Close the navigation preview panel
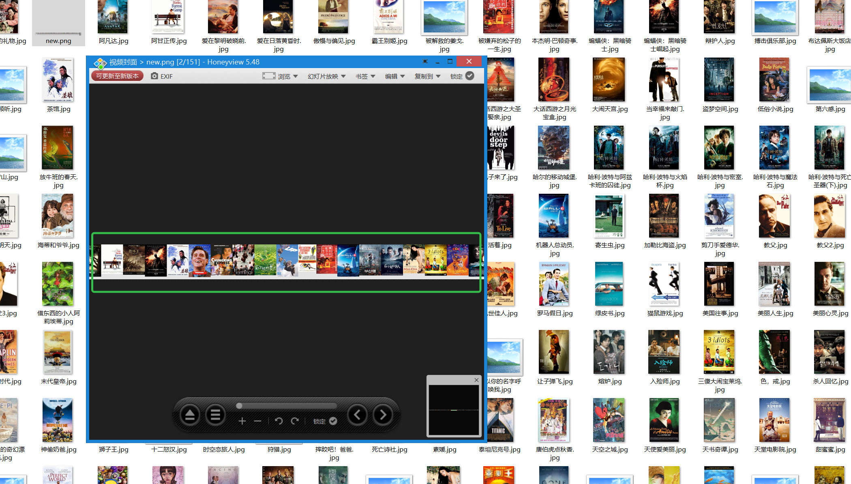The width and height of the screenshot is (851, 484). pyautogui.click(x=476, y=380)
